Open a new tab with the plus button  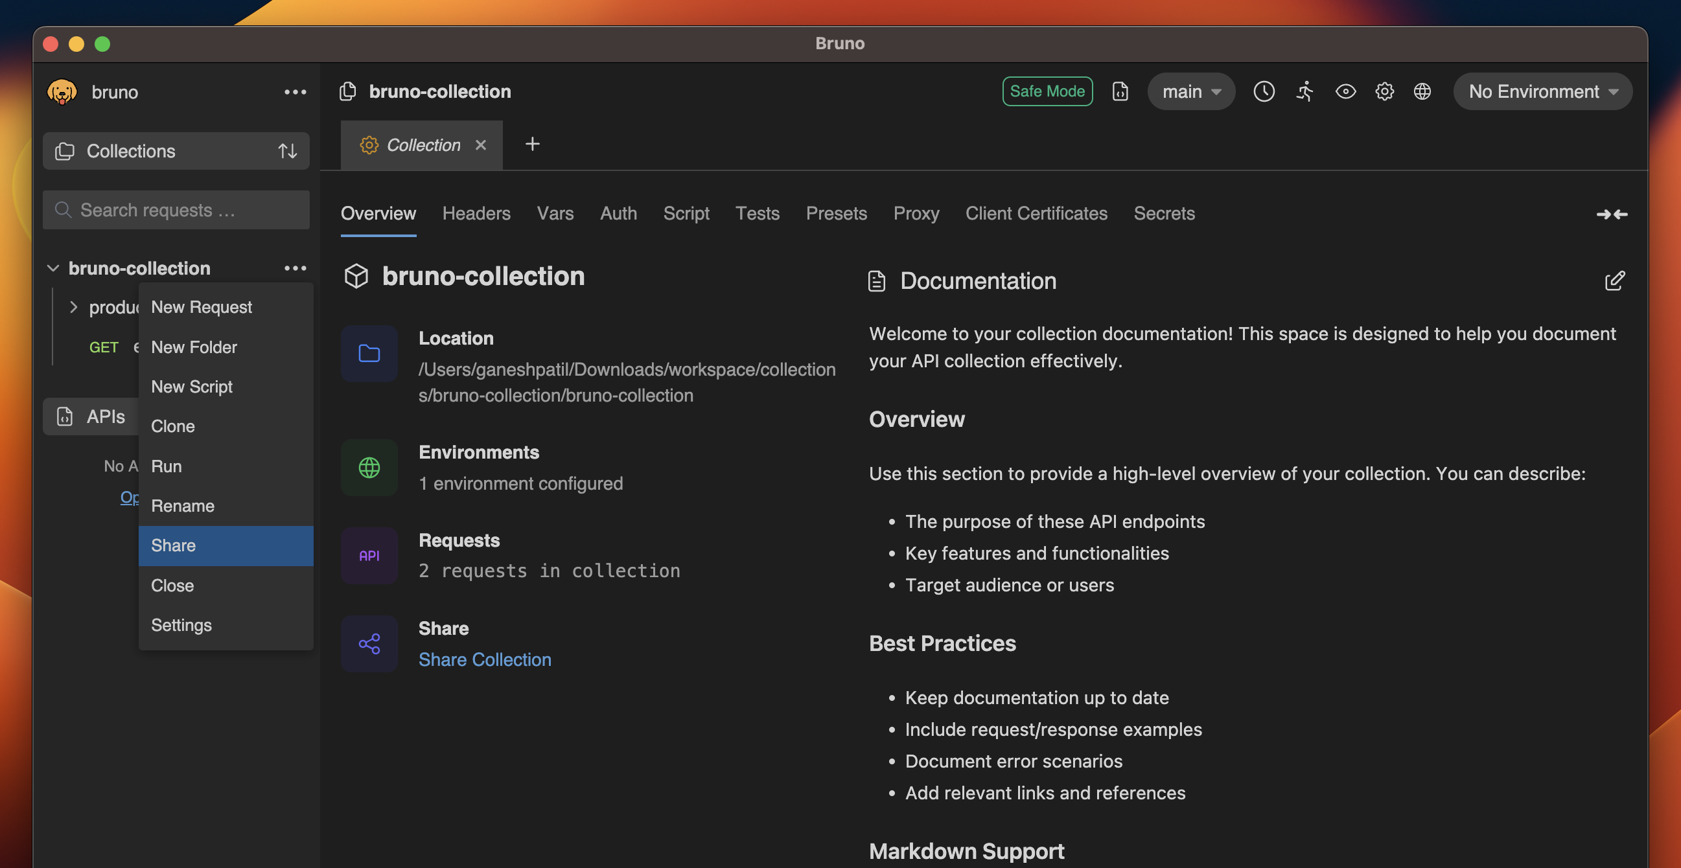[x=532, y=144]
